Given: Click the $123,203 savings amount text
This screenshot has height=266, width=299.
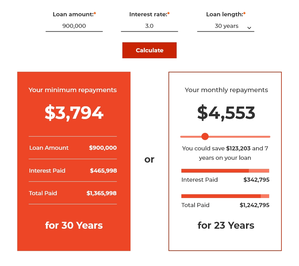Looking at the screenshot, I should pyautogui.click(x=238, y=149).
